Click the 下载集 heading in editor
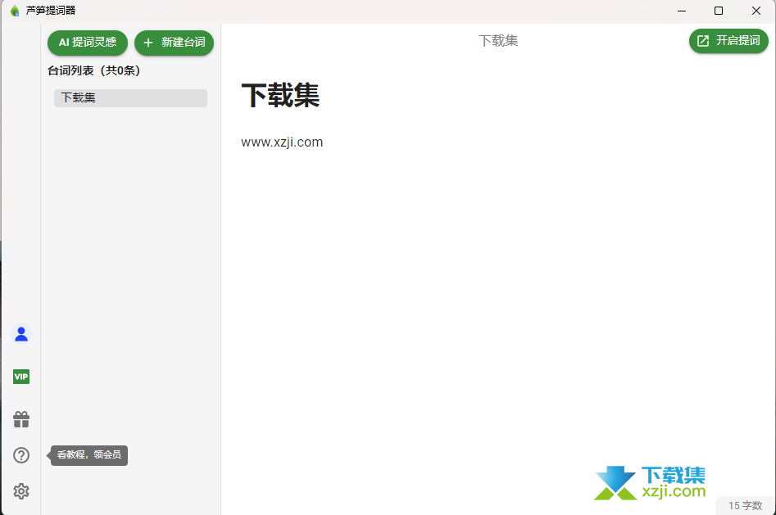 point(280,96)
